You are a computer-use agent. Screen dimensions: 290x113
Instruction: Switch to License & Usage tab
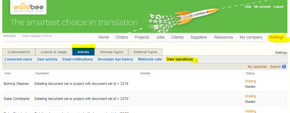(x=54, y=52)
